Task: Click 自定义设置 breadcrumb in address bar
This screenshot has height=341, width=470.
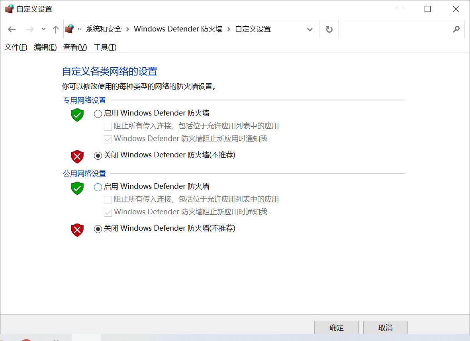Action: [253, 29]
